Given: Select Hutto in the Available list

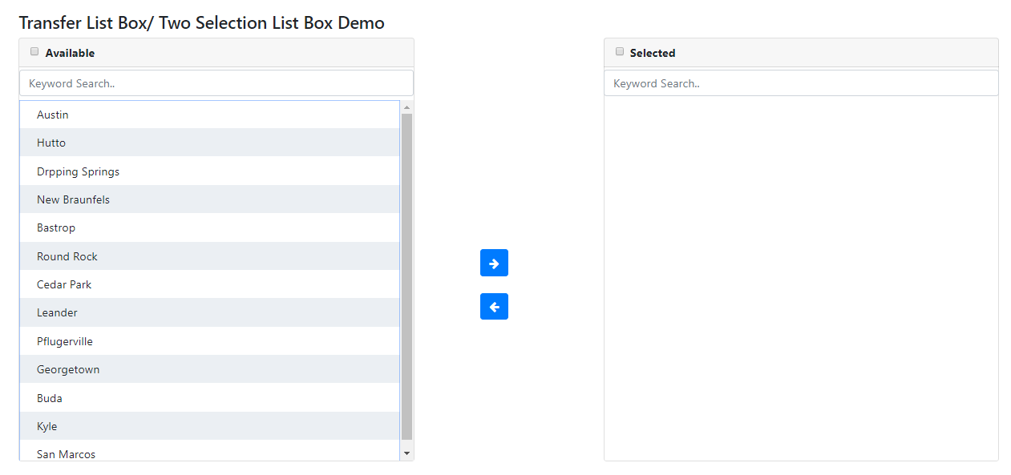Looking at the screenshot, I should coord(209,143).
